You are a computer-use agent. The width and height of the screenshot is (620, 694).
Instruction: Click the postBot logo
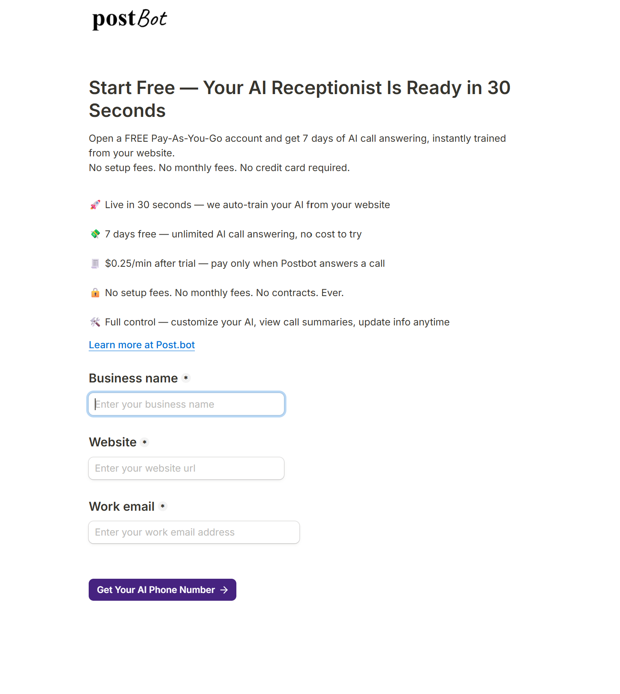129,19
